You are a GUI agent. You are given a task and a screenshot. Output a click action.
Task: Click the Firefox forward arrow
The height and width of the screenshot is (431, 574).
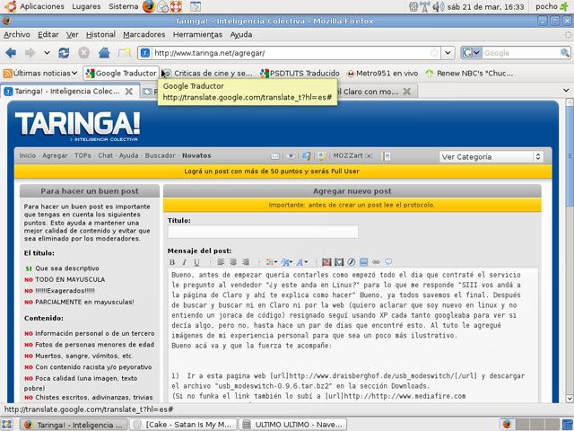tap(30, 53)
